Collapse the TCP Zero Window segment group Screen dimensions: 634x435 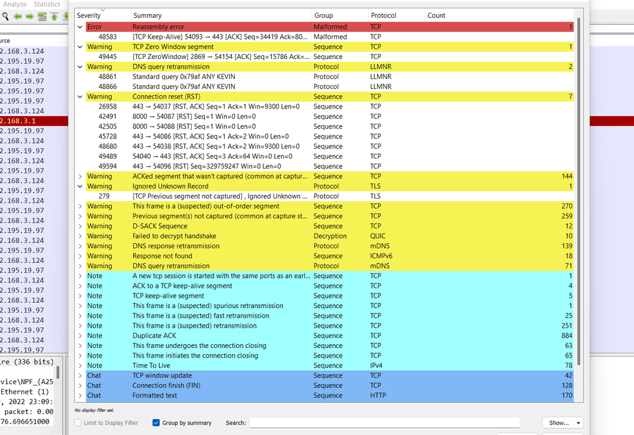tap(80, 47)
